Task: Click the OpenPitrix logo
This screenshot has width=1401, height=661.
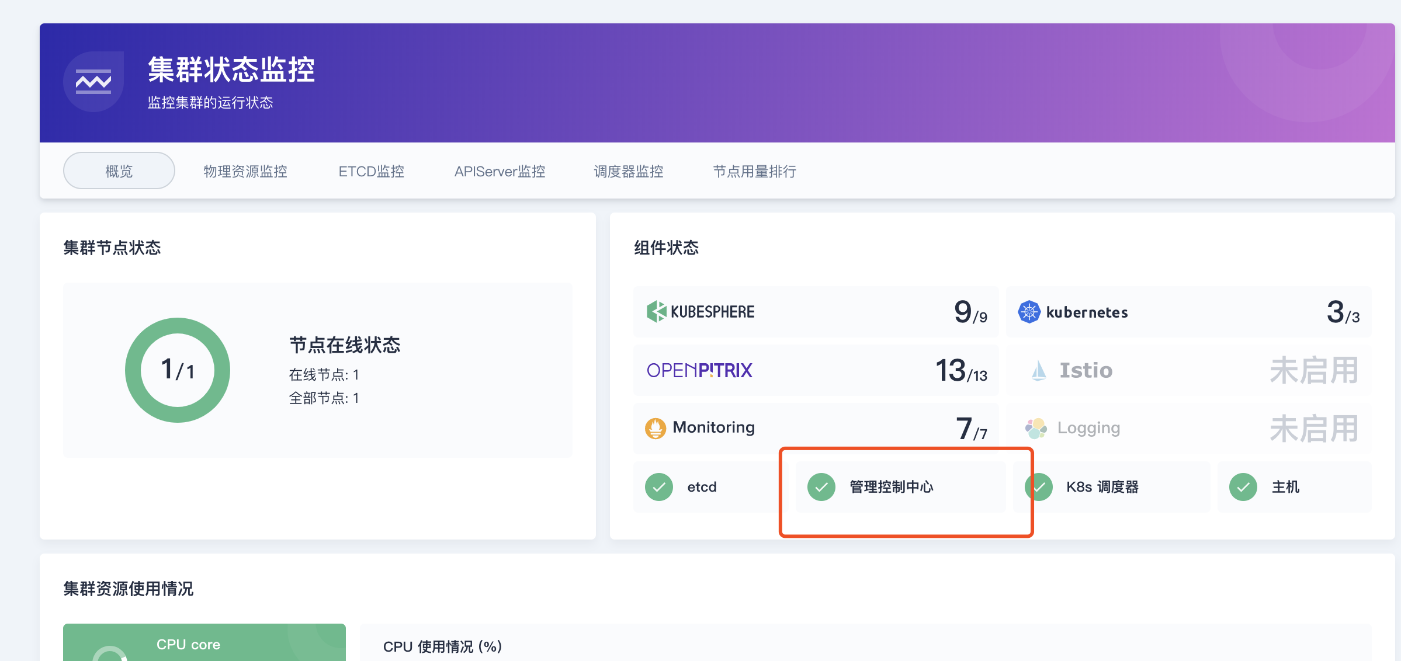Action: [x=699, y=370]
